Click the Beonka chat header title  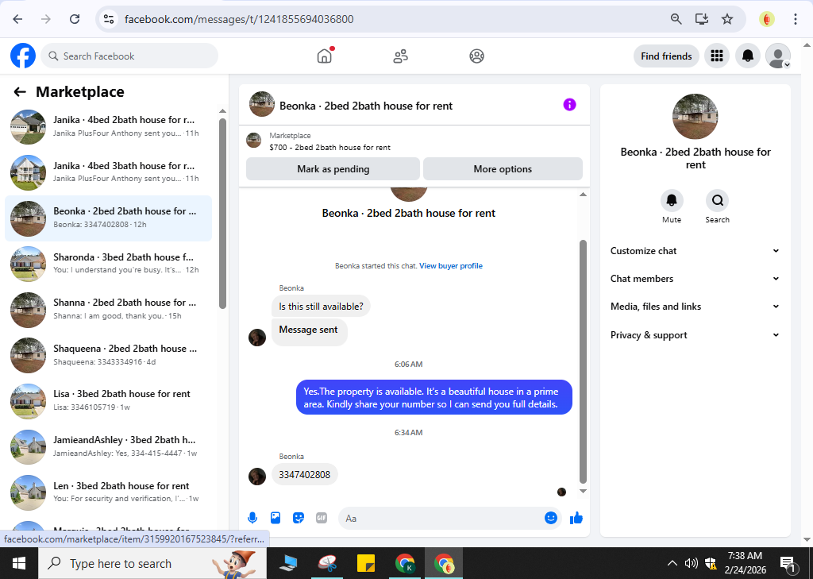[365, 106]
